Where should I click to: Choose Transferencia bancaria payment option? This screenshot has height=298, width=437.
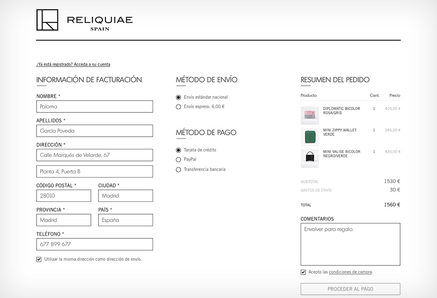tap(178, 170)
